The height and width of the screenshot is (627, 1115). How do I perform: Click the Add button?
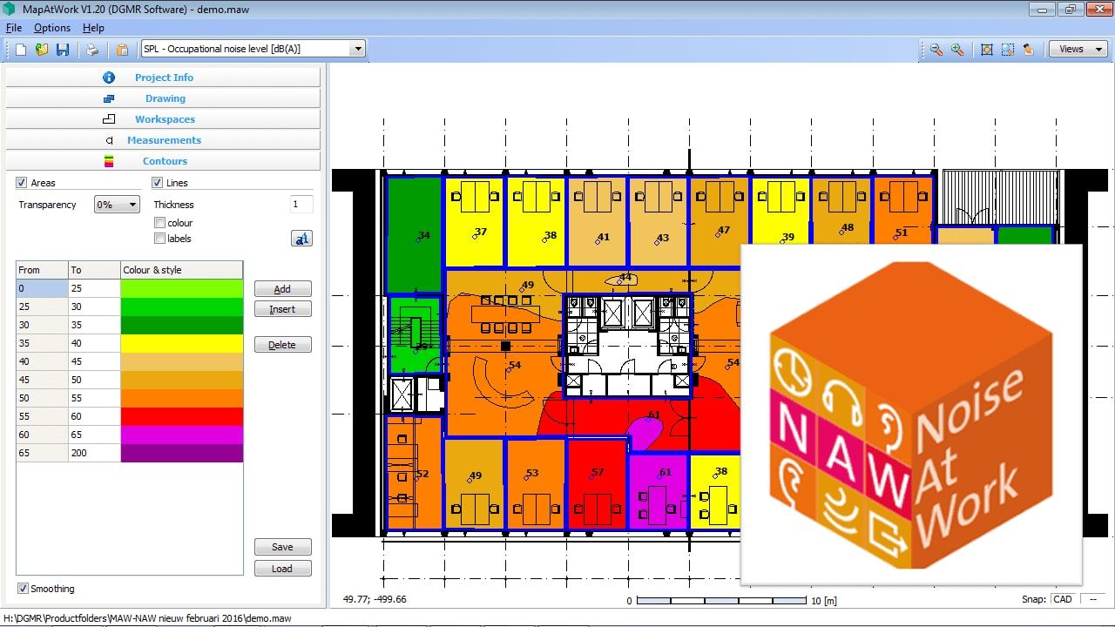pos(282,289)
